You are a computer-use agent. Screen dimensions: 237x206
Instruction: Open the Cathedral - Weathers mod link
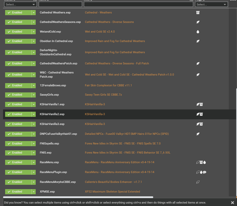coord(98,13)
